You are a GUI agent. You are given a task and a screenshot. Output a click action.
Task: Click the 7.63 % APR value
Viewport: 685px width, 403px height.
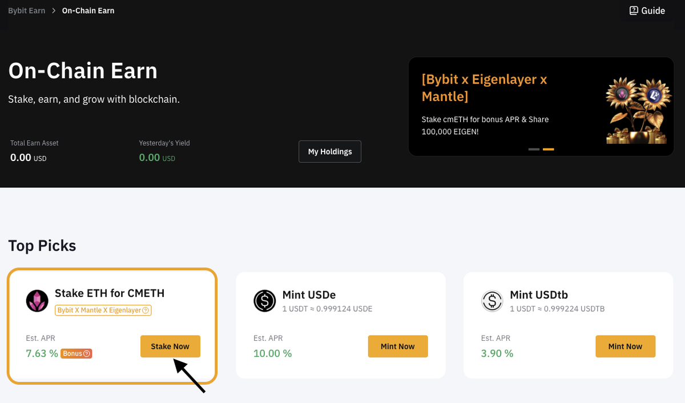42,353
